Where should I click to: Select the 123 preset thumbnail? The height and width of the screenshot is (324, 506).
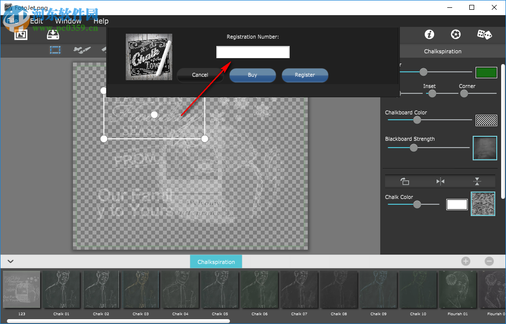[22, 289]
